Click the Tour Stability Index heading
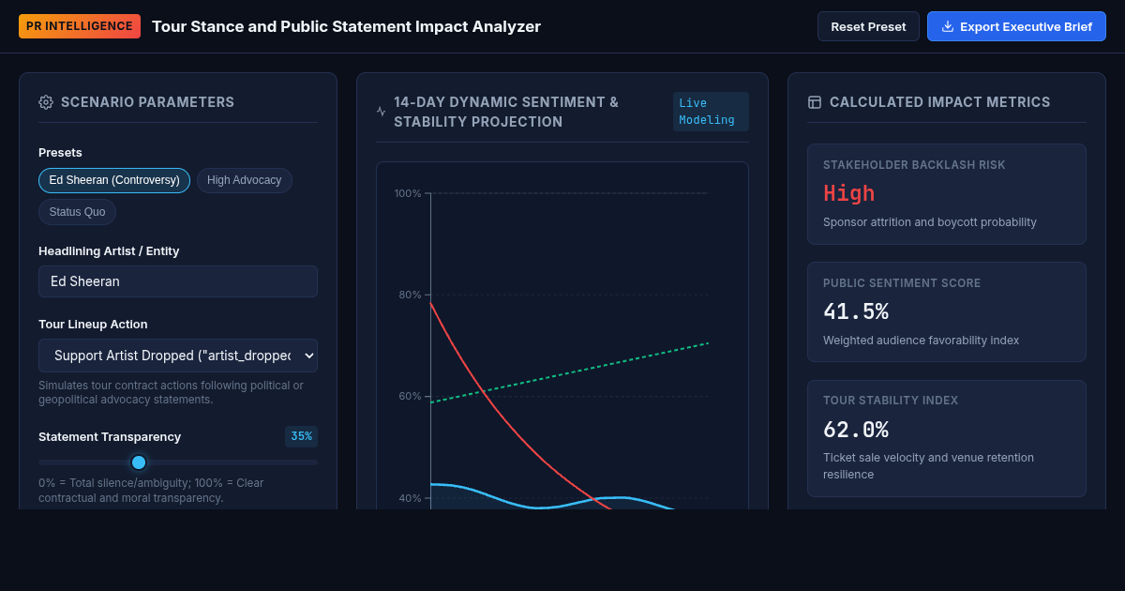1125x591 pixels. [891, 401]
